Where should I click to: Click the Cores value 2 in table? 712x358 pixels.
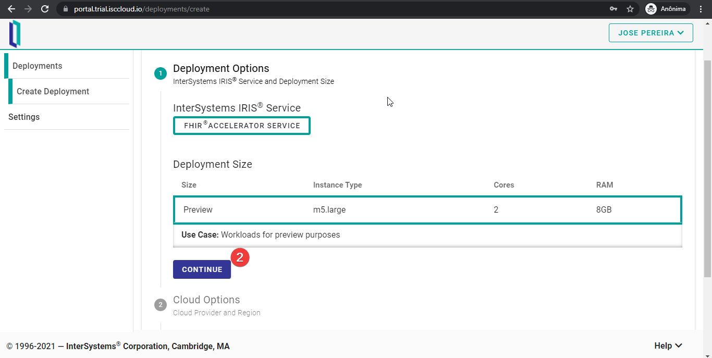point(496,209)
